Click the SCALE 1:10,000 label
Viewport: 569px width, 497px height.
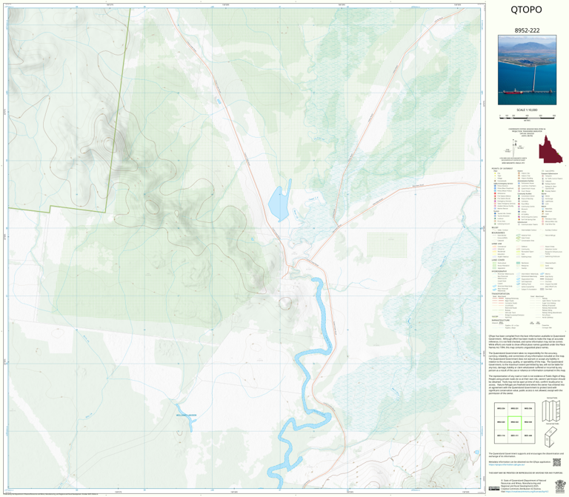pyautogui.click(x=527, y=110)
